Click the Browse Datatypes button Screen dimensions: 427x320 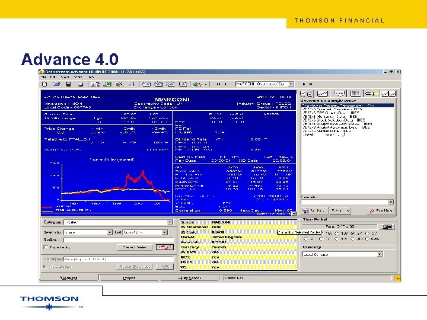135,267
